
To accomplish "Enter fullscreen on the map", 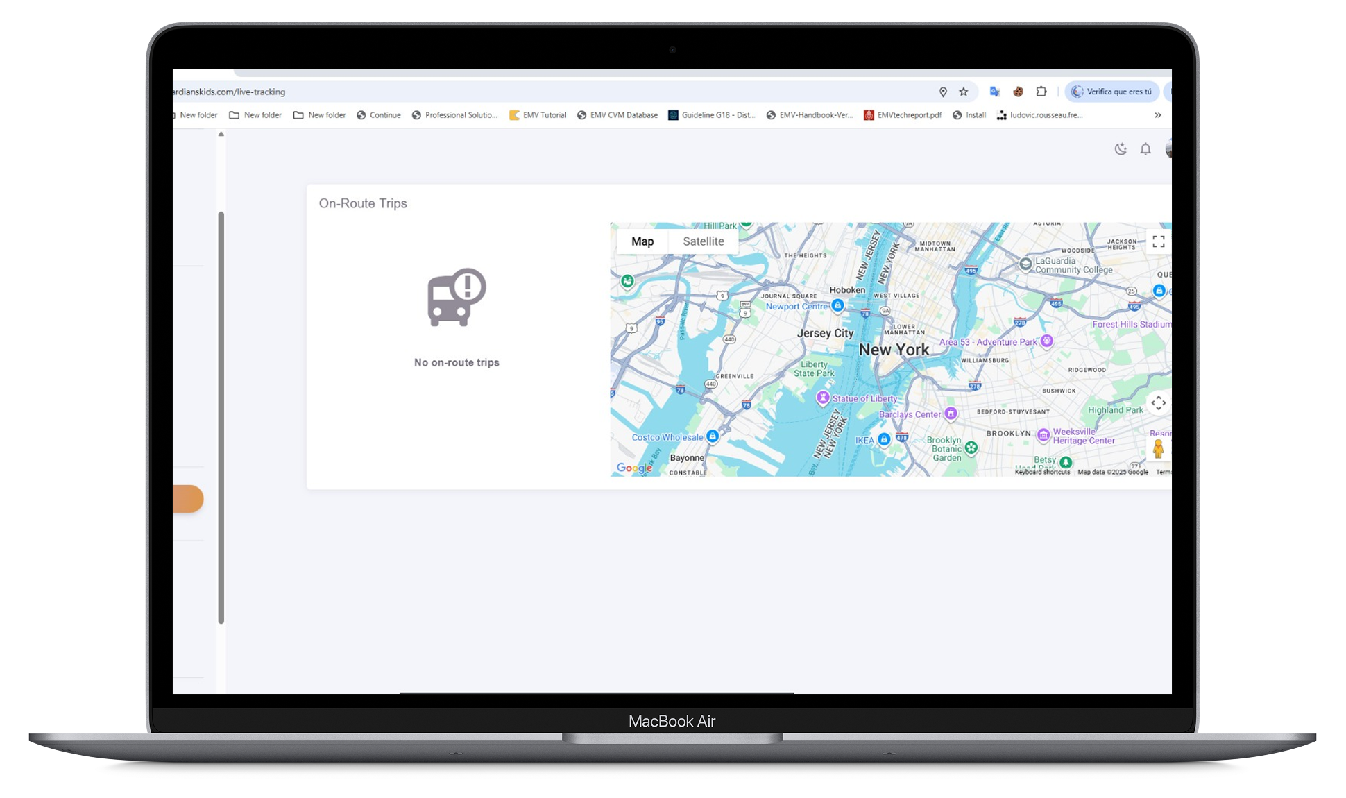I will (x=1158, y=241).
